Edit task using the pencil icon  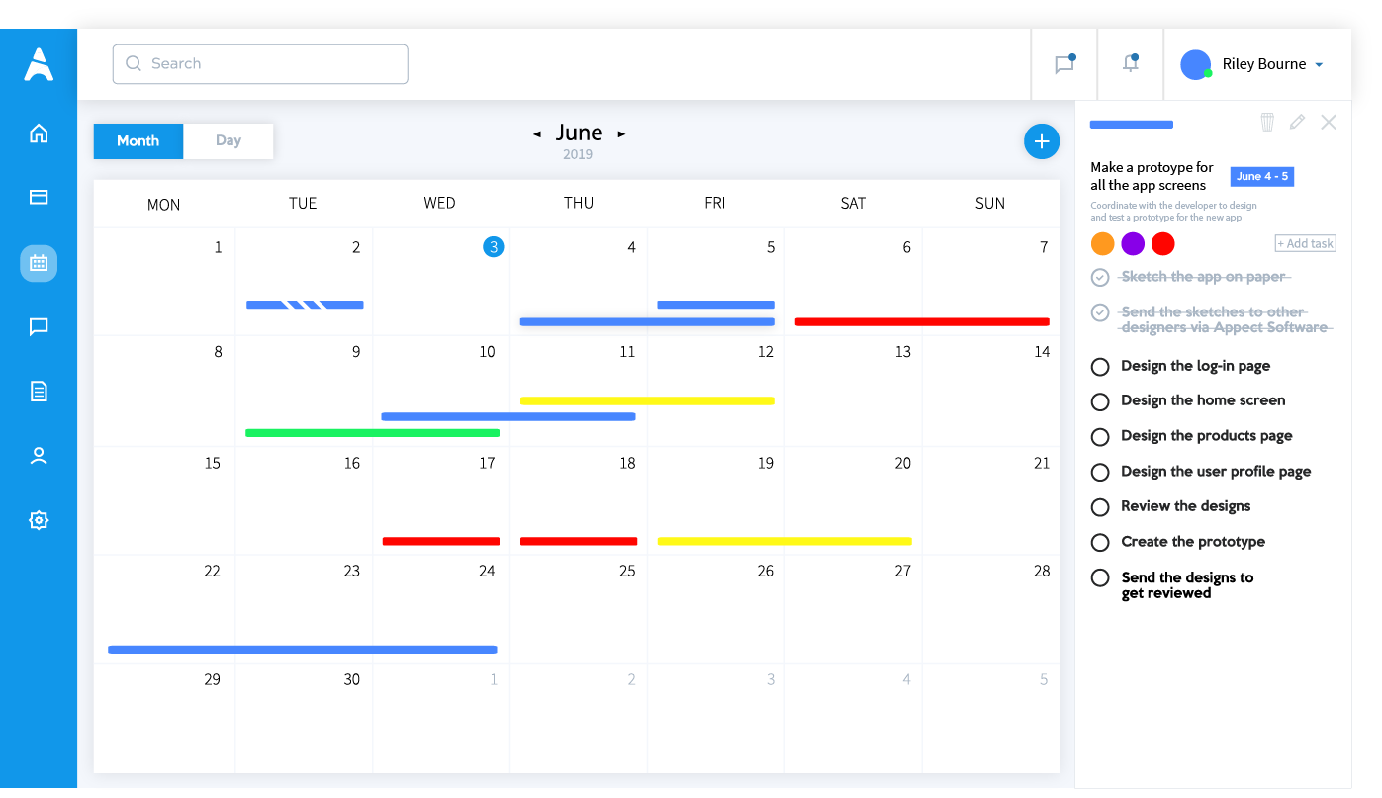[x=1297, y=122]
